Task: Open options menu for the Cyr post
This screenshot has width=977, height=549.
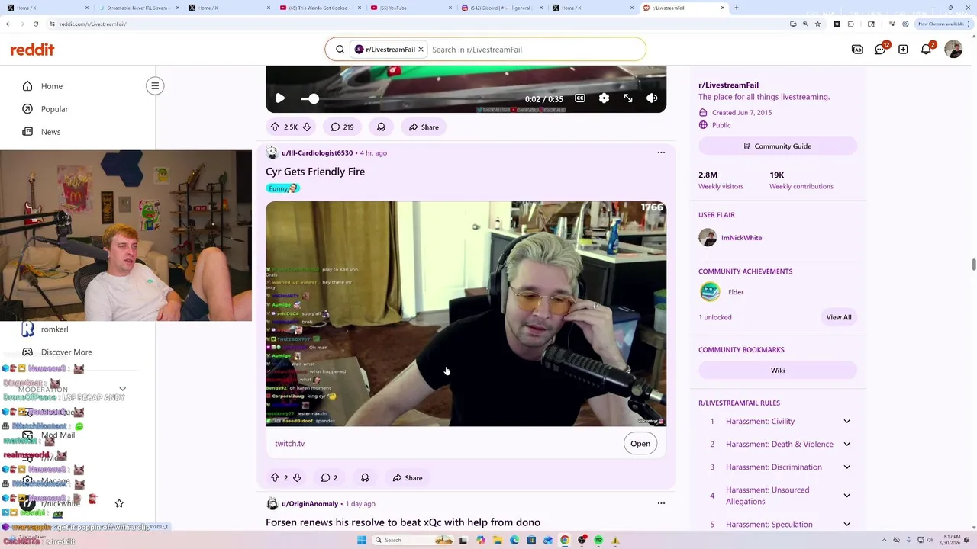Action: point(661,152)
